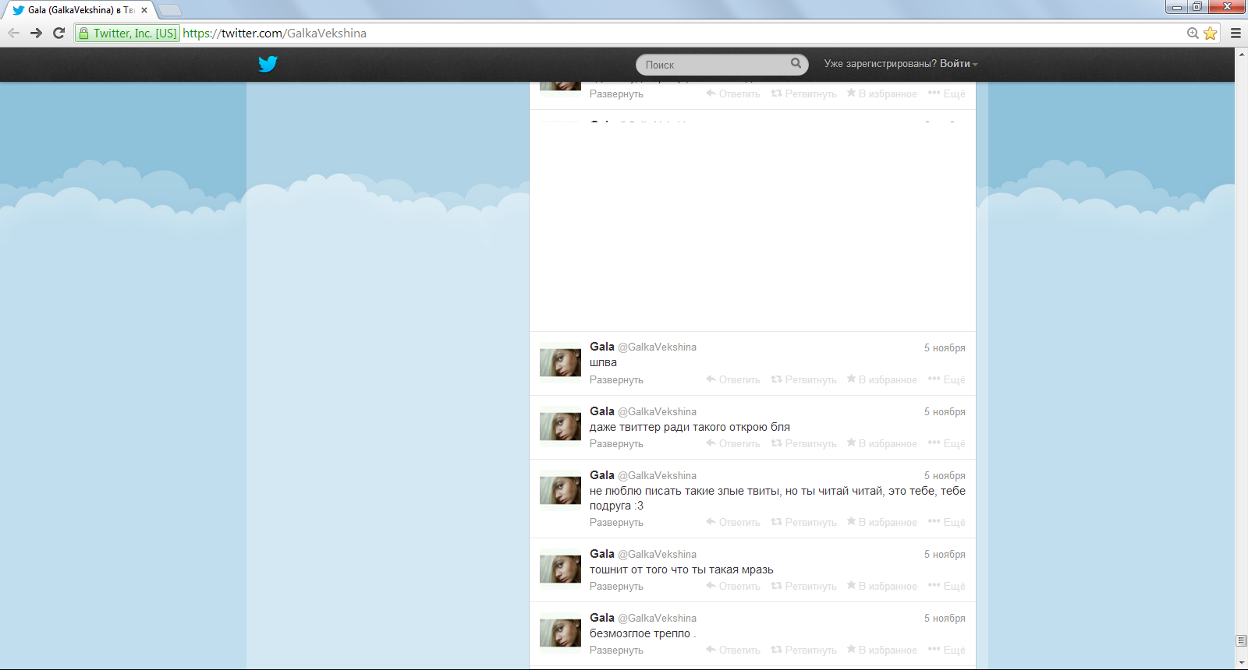Screen dimensions: 1248x670
Task: Open Ещё on the topmost tweet row
Action: pyautogui.click(x=947, y=93)
